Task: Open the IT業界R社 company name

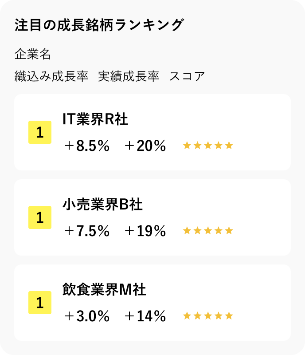Action: point(95,119)
